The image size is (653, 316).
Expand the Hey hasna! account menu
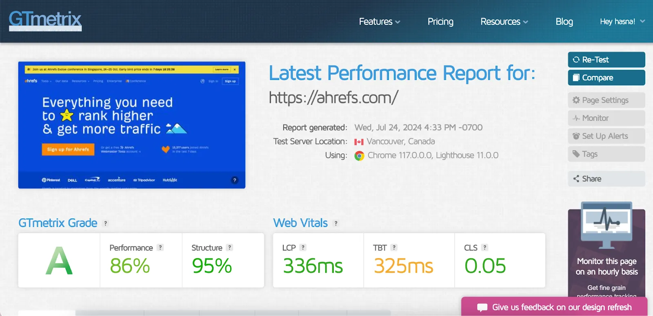pyautogui.click(x=622, y=22)
